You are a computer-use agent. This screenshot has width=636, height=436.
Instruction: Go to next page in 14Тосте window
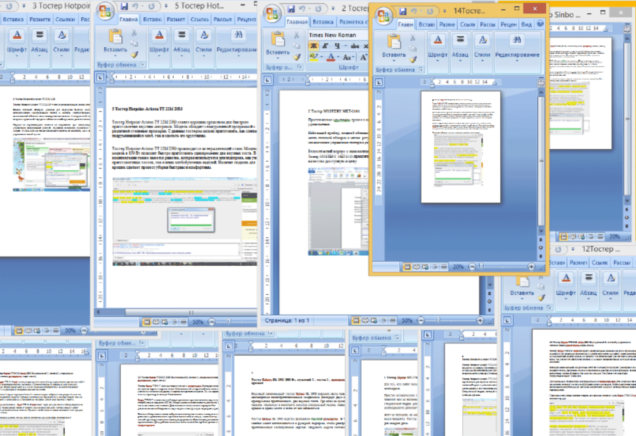tap(541, 256)
